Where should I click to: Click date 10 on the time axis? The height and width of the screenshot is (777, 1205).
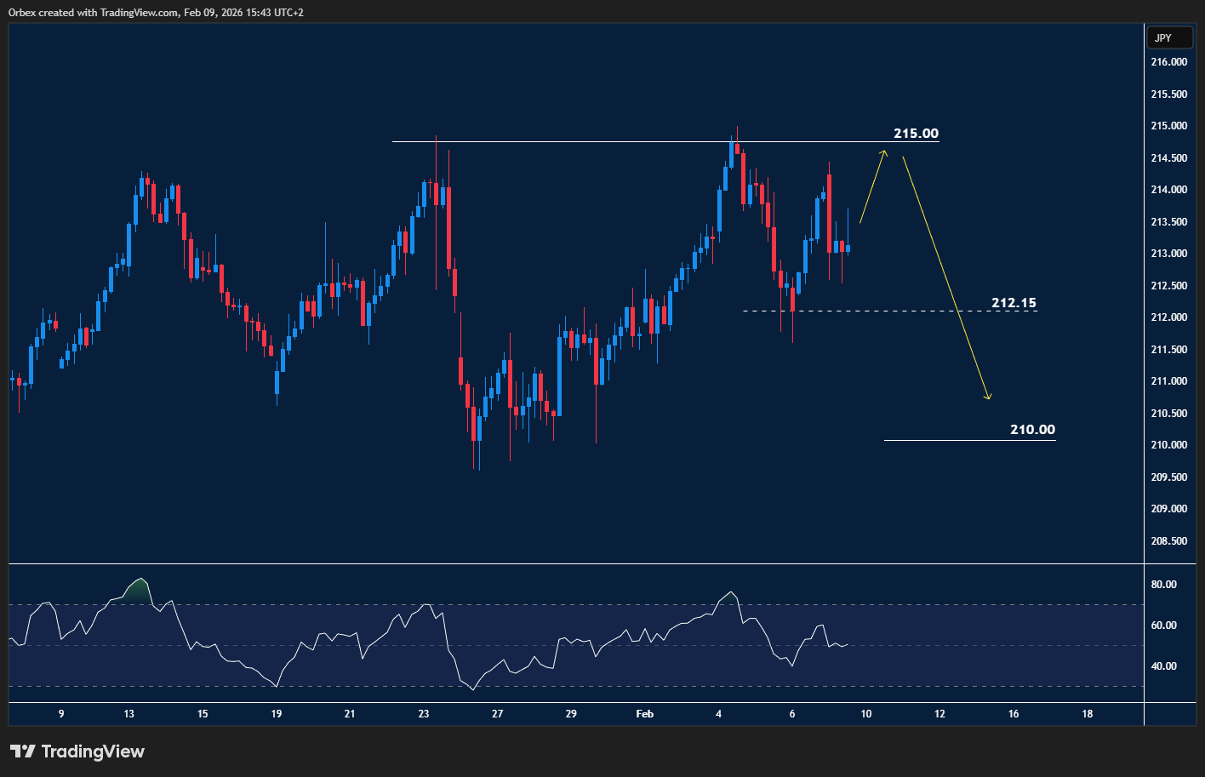865,714
